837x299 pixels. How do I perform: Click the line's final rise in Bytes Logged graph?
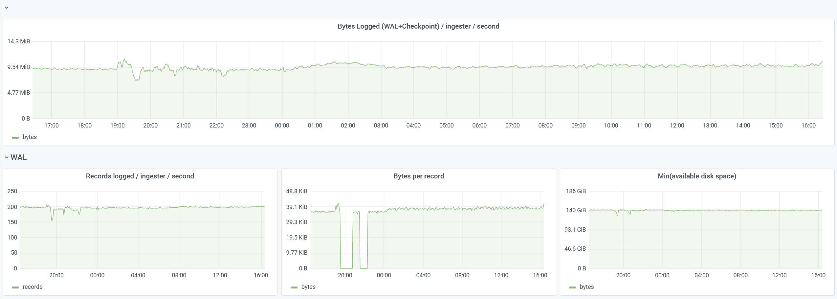point(822,62)
